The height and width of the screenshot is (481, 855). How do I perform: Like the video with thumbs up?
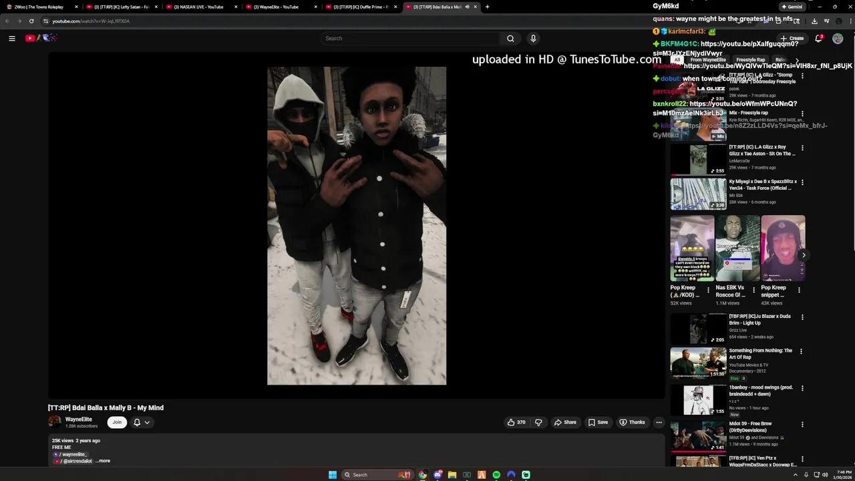pos(516,422)
